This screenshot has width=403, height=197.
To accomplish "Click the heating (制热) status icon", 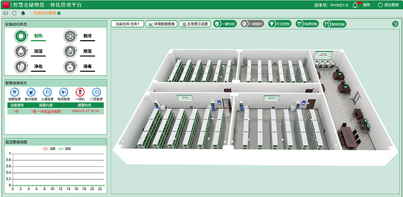I will [21, 36].
